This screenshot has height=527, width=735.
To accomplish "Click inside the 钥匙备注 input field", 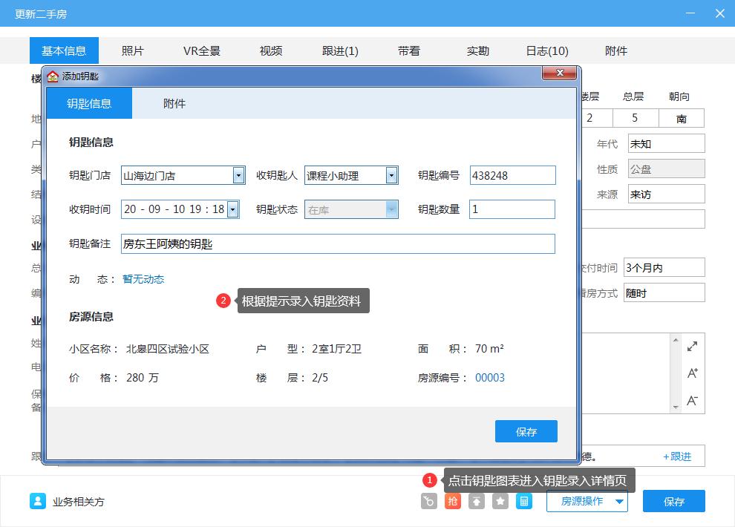I will tap(334, 243).
